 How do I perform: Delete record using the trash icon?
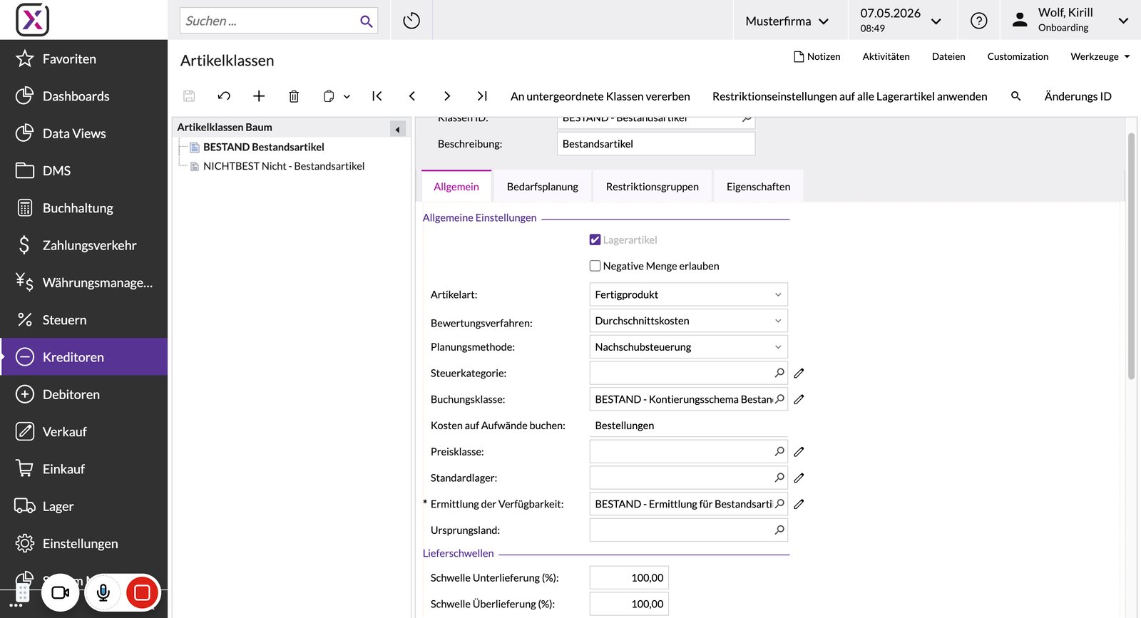coord(294,96)
